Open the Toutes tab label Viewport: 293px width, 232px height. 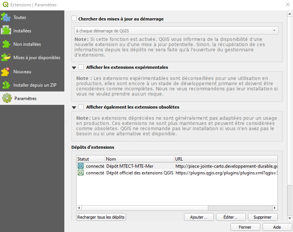pyautogui.click(x=20, y=17)
